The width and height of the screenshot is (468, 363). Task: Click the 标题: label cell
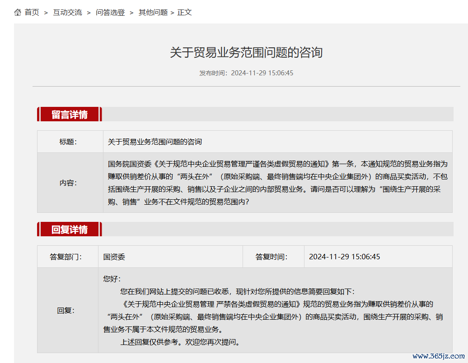[70, 142]
